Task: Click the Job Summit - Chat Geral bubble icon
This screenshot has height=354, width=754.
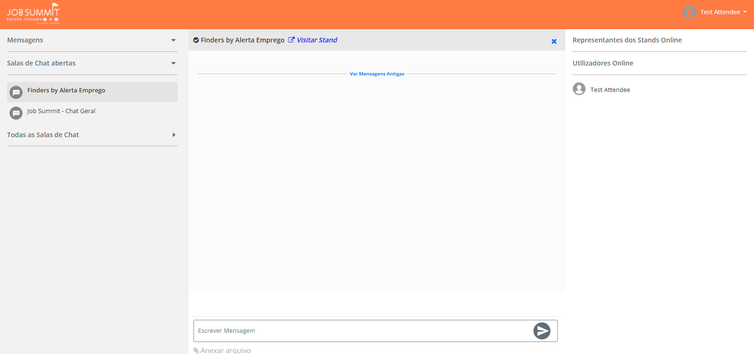Action: tap(16, 113)
